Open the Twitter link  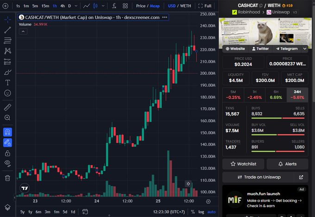pos(260,49)
